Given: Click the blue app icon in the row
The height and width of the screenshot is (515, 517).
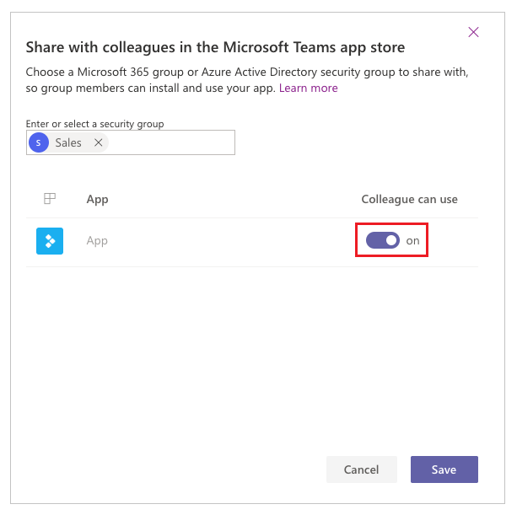Looking at the screenshot, I should (x=50, y=241).
